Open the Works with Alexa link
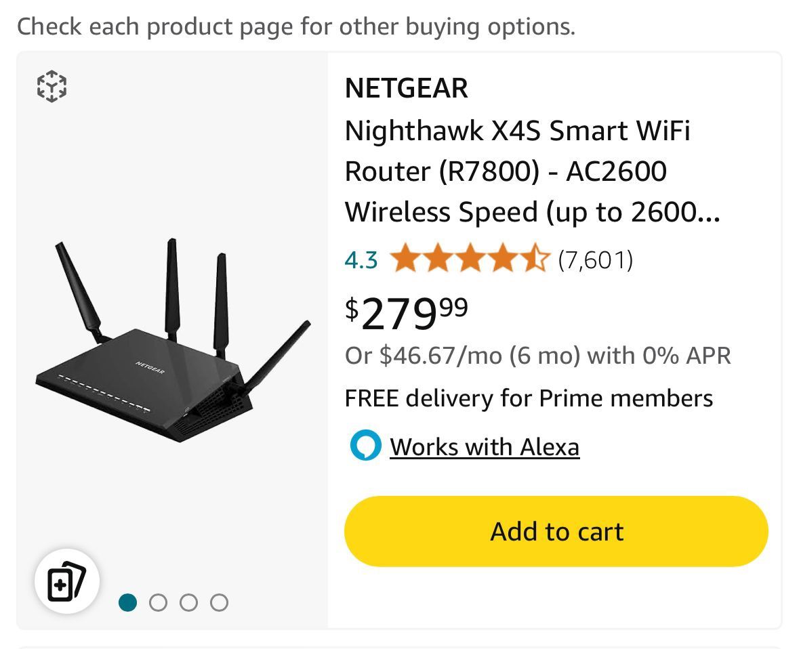Image resolution: width=799 pixels, height=649 pixels. click(485, 446)
